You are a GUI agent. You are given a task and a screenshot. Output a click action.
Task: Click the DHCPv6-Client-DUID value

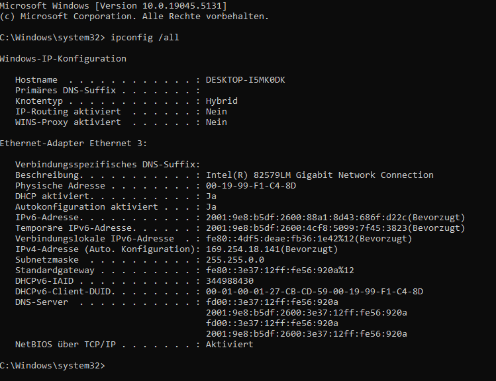(x=315, y=292)
